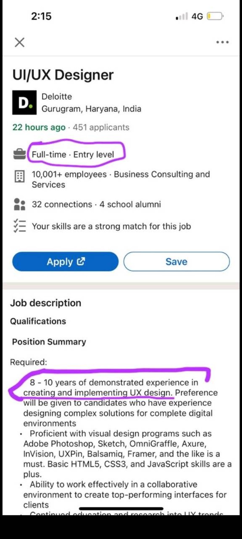
Task: Tap the building company size icon
Action: click(x=19, y=176)
